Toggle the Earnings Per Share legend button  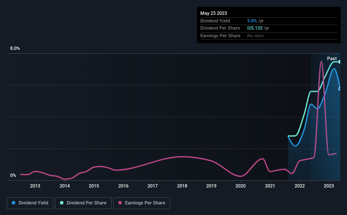point(142,203)
